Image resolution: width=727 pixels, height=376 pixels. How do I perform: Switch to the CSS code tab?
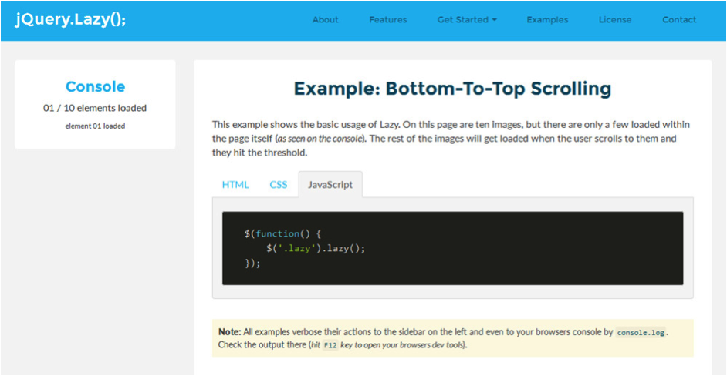(x=279, y=184)
